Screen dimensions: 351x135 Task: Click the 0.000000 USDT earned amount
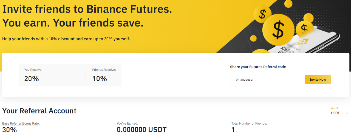[x=141, y=130]
